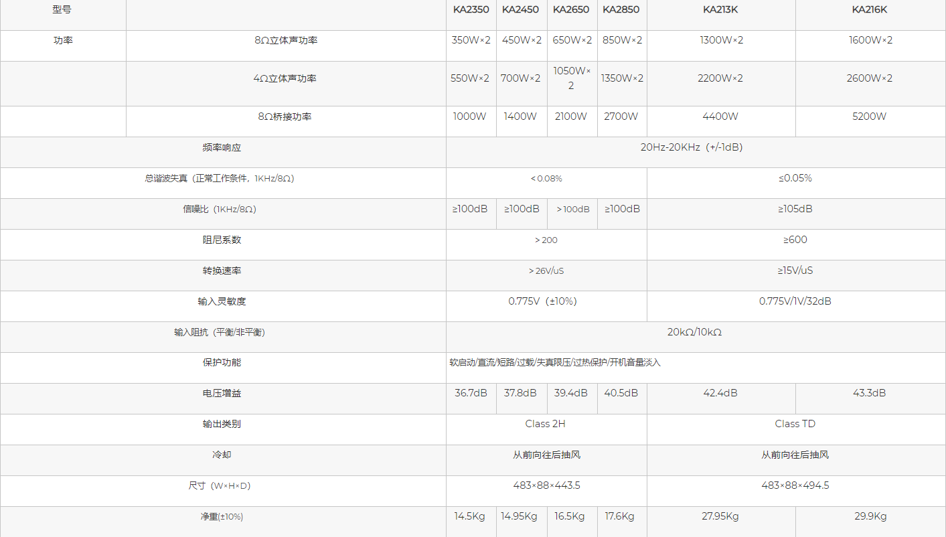
Task: Select the 软启动/直流/短路 protection features text
Action: [555, 362]
